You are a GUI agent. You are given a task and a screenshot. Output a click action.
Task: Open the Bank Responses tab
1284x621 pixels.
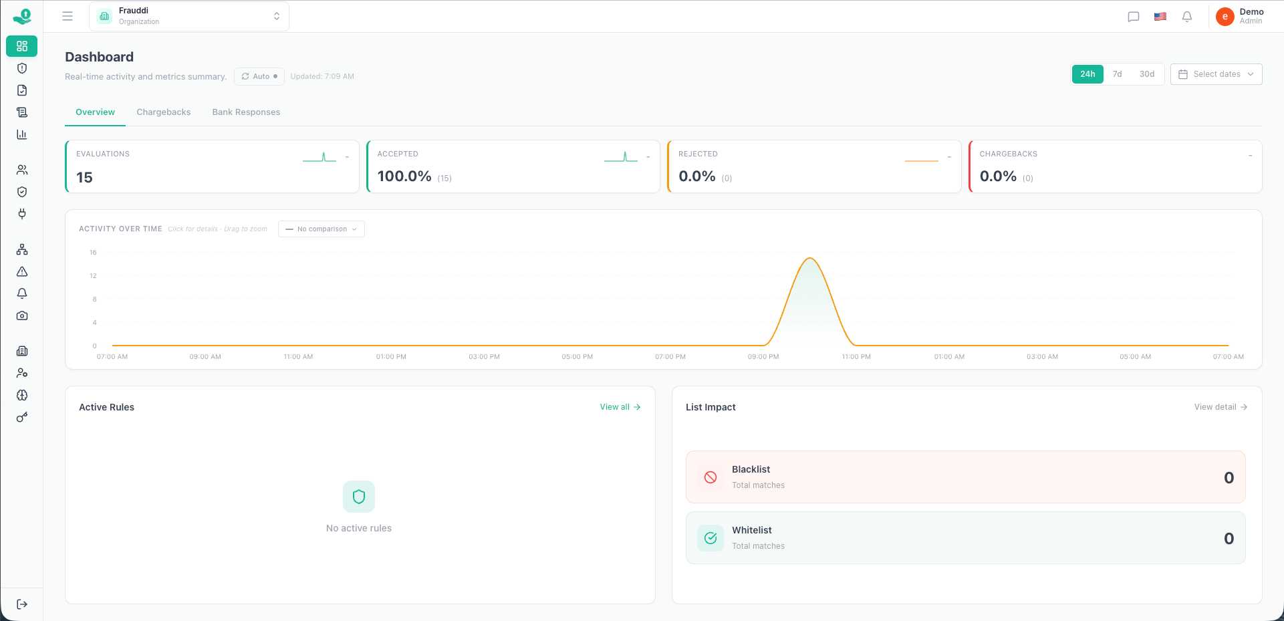246,112
